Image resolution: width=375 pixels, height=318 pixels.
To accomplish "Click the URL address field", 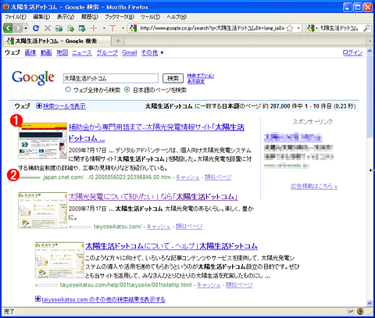I will point(212,28).
